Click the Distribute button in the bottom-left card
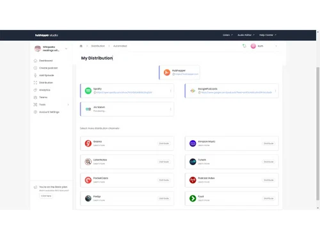Viewport: 320px width, 240px height. pos(164,198)
